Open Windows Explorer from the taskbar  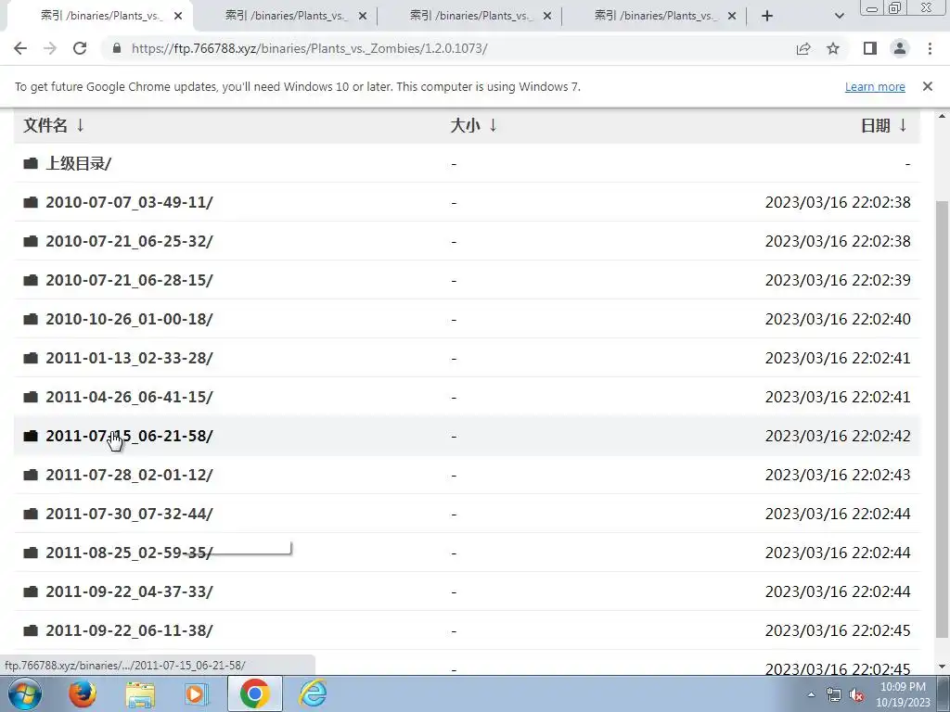140,694
